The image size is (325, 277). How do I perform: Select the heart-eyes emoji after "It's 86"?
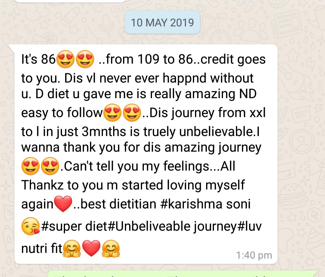point(65,59)
